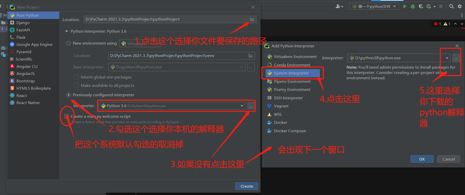
Task: Select Pipenv Environment in interpreter list
Action: (x=292, y=81)
